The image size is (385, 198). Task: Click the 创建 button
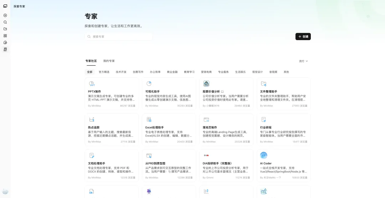coord(303,37)
